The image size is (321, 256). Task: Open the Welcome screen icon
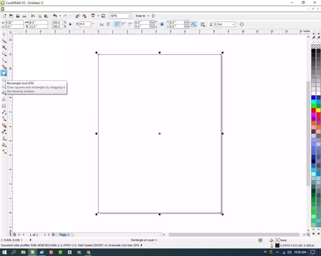click(x=103, y=16)
